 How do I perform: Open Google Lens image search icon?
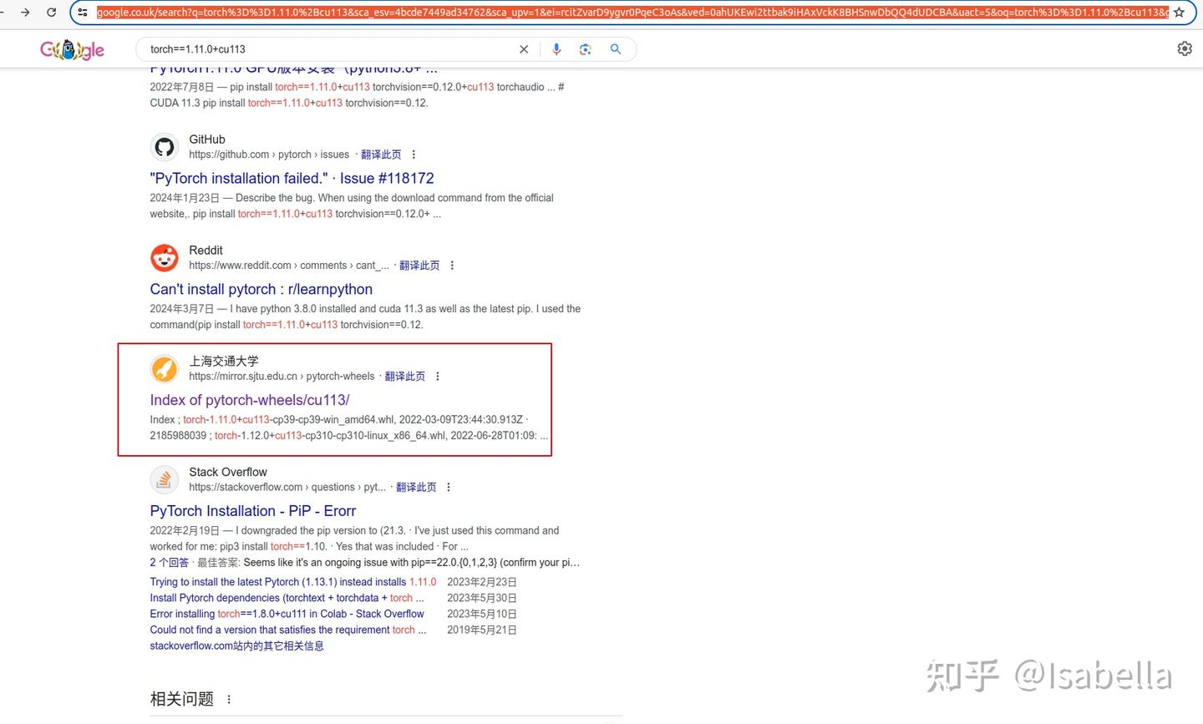point(586,49)
